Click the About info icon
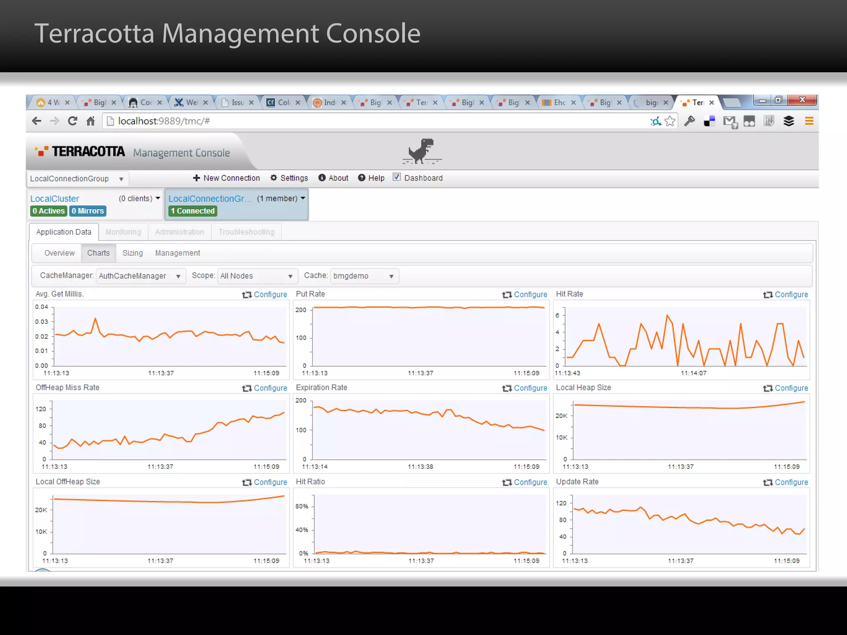847x635 pixels. (322, 178)
